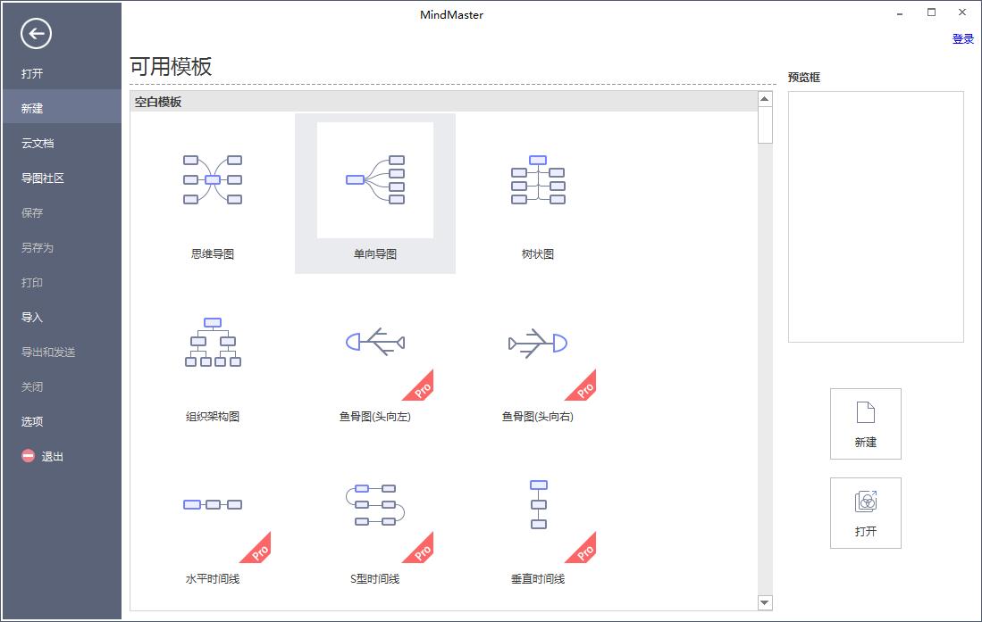
Task: Select the 垂直时间线 template thumbnail
Action: click(x=537, y=504)
